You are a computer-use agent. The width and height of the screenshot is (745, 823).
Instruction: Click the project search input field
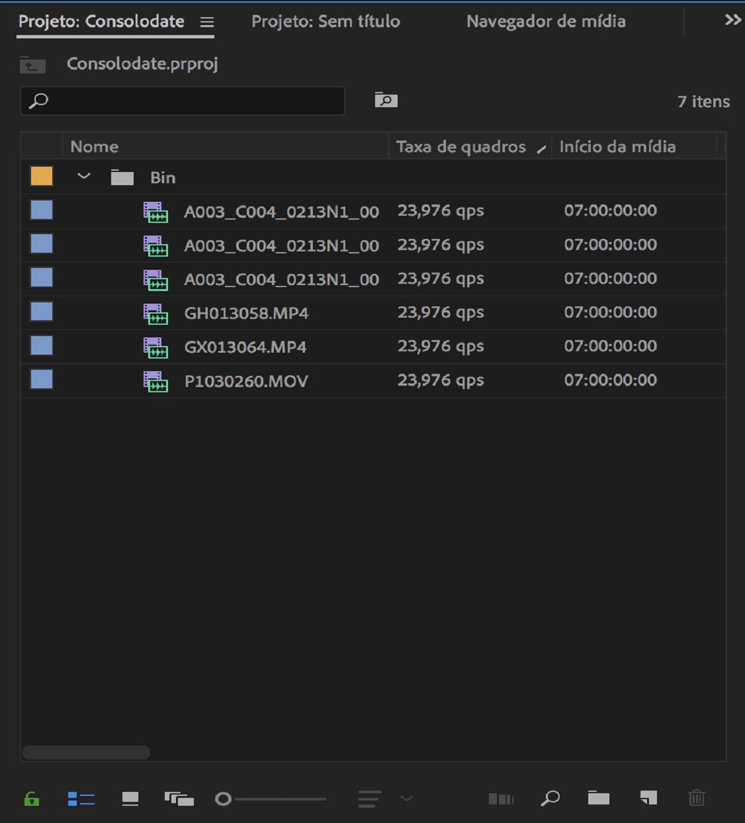tap(183, 101)
